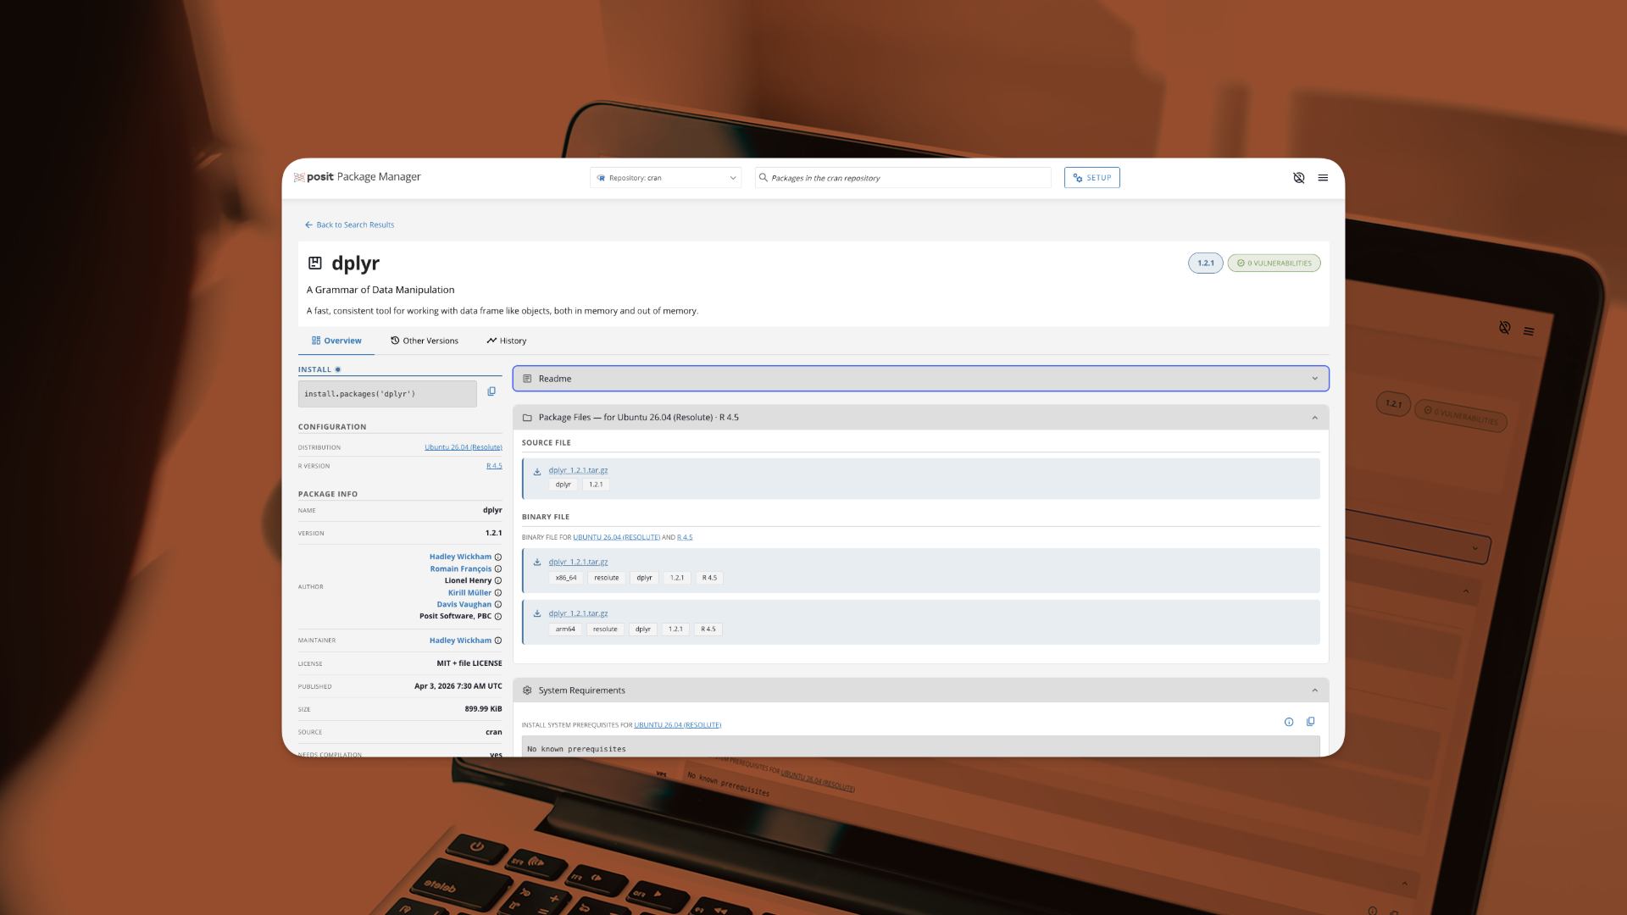Click the Package Files folder icon
Screen dimensions: 1627x915
click(527, 418)
